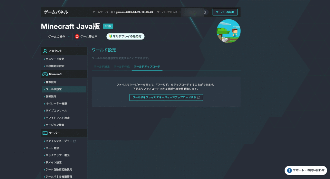This screenshot has height=179, width=330.
Task: Click the Minecraft gamepad icon in sidebar
Action: pyautogui.click(x=45, y=74)
